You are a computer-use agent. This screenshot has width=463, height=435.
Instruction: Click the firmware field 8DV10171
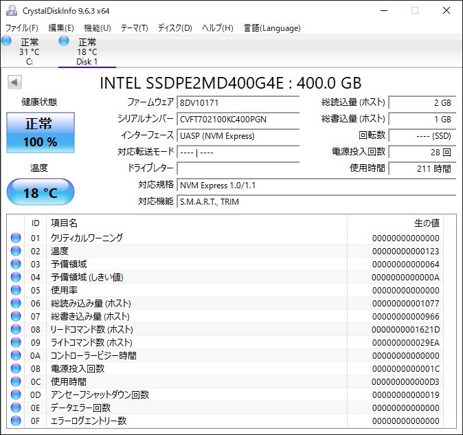click(238, 103)
